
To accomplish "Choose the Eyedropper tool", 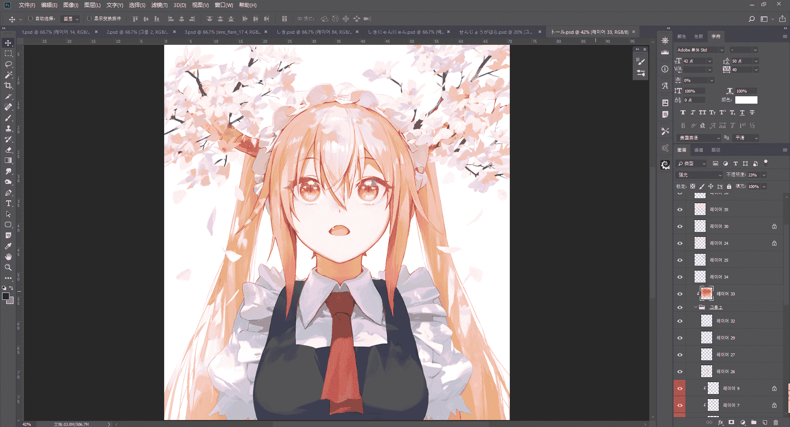I will tap(8, 246).
